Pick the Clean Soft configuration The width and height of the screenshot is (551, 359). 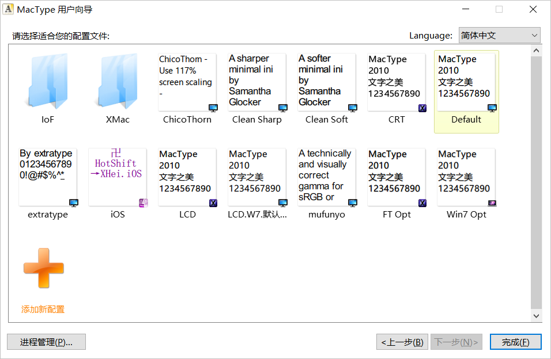coord(327,82)
